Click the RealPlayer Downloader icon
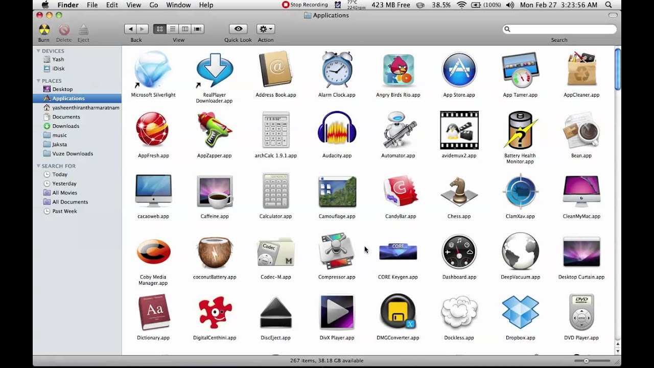The width and height of the screenshot is (654, 368). 214,70
